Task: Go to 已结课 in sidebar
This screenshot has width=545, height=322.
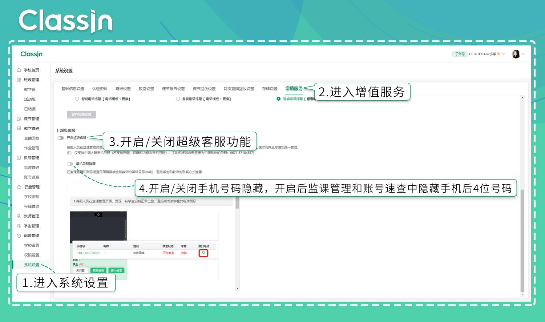Action: click(x=30, y=109)
